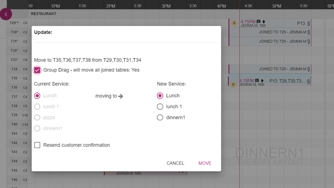Click table row label T29
The image size is (334, 188).
pyautogui.click(x=14, y=23)
